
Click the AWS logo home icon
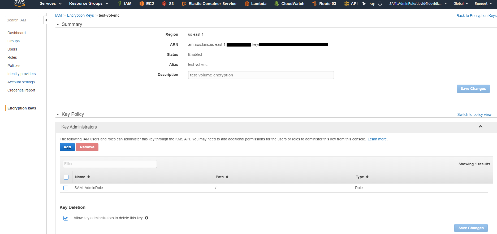click(x=19, y=3)
